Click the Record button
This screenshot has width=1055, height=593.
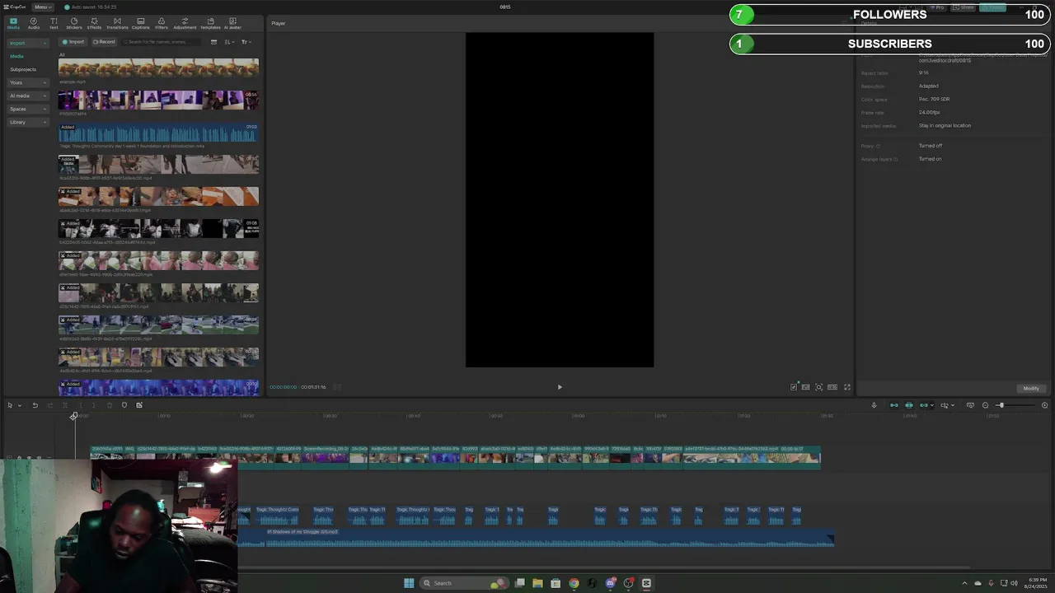point(104,42)
